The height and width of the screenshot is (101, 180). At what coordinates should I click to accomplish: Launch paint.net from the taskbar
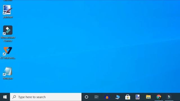(x=138, y=97)
